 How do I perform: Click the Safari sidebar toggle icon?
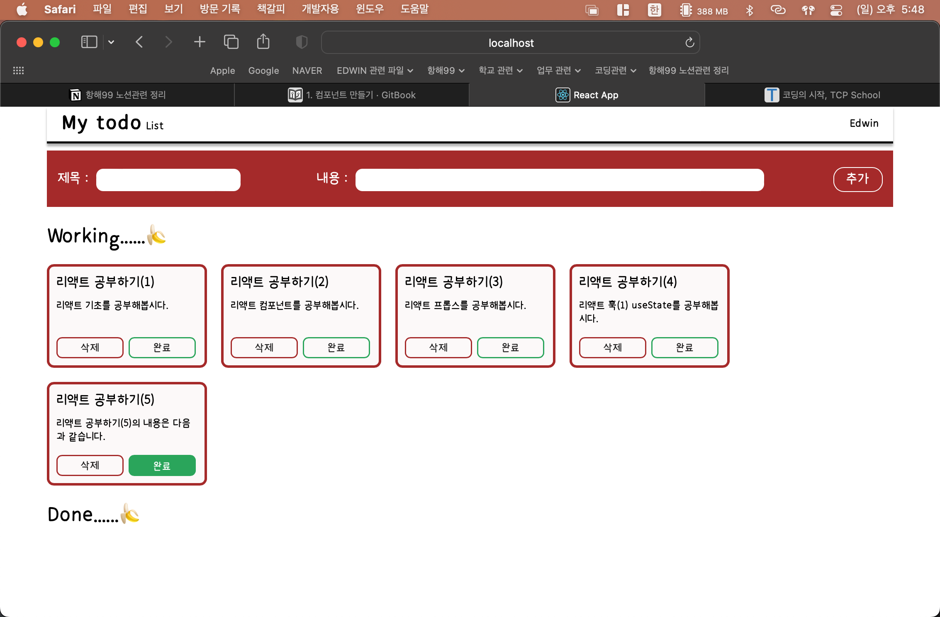[x=89, y=42]
